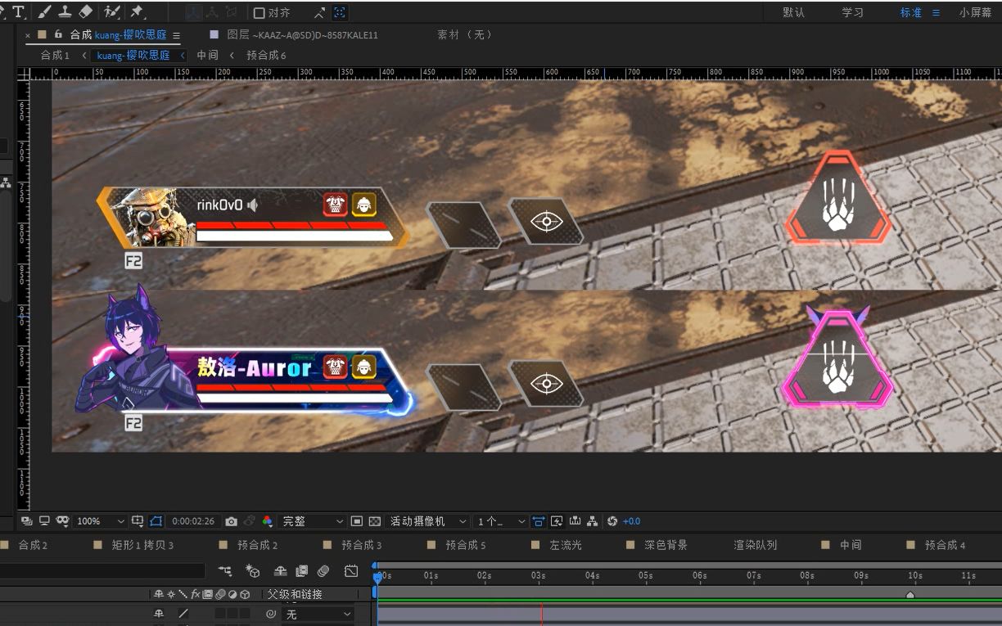Toggle mask and shape path visibility

(x=62, y=521)
